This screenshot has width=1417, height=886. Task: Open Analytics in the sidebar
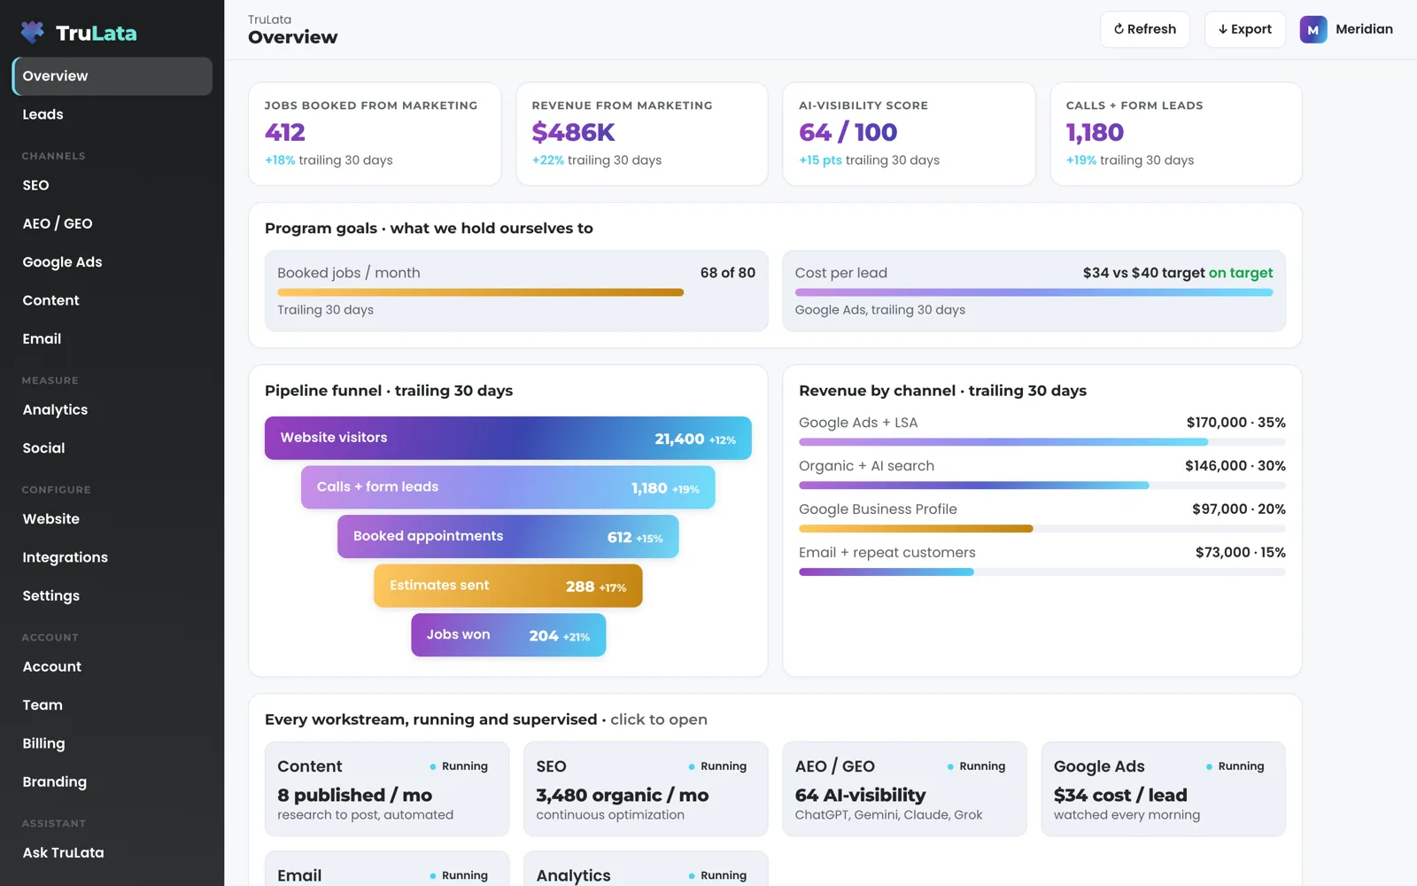112,409
